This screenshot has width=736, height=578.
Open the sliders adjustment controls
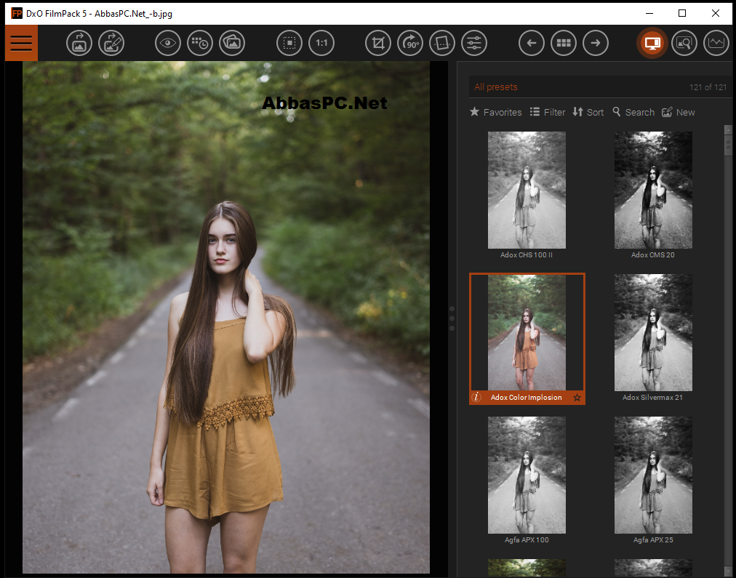tap(474, 43)
